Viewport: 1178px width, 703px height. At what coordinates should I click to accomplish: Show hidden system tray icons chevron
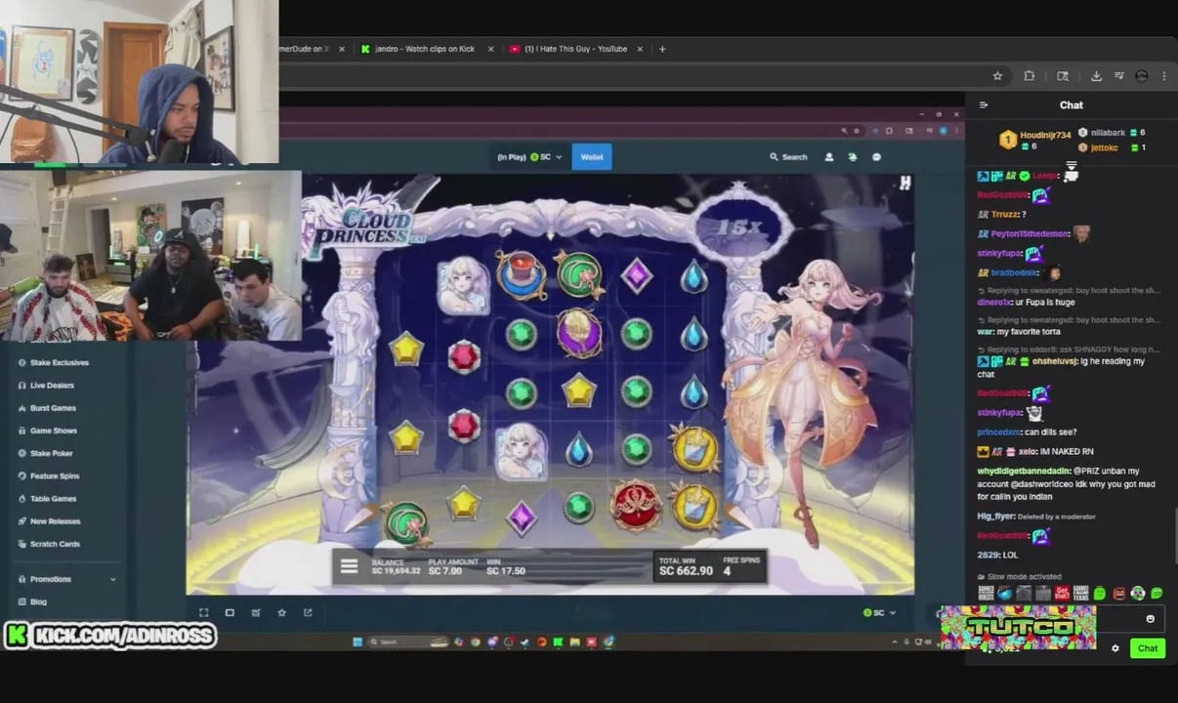894,641
